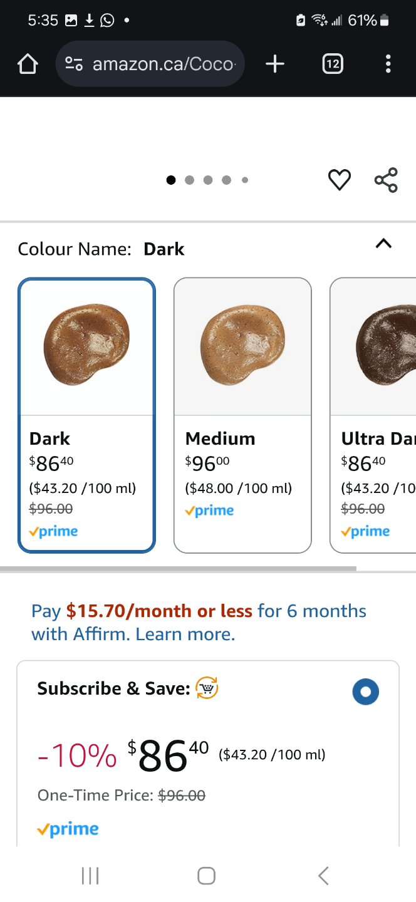
Task: Open the tab switcher showing 12 tabs
Action: (x=333, y=64)
